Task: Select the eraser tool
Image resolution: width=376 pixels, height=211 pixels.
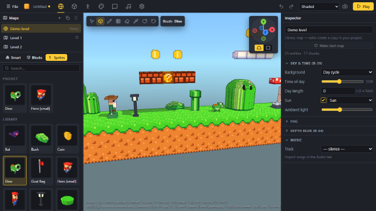Action: [x=127, y=21]
